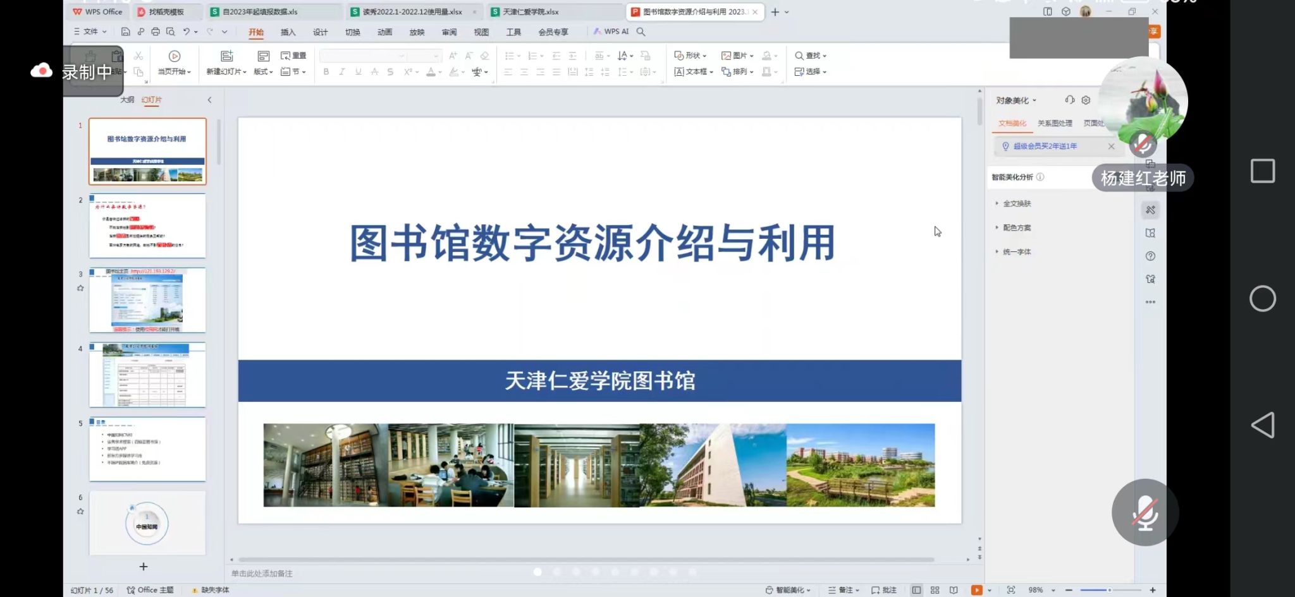
Task: Toggle Underline formatting
Action: point(359,72)
